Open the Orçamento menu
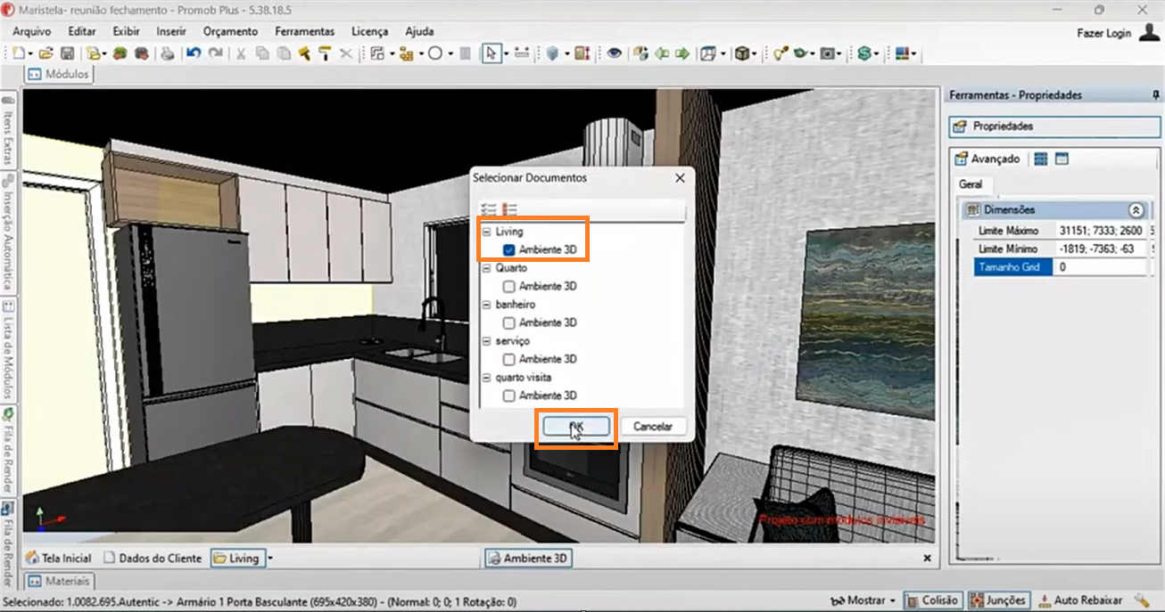The height and width of the screenshot is (612, 1165). pyautogui.click(x=230, y=31)
